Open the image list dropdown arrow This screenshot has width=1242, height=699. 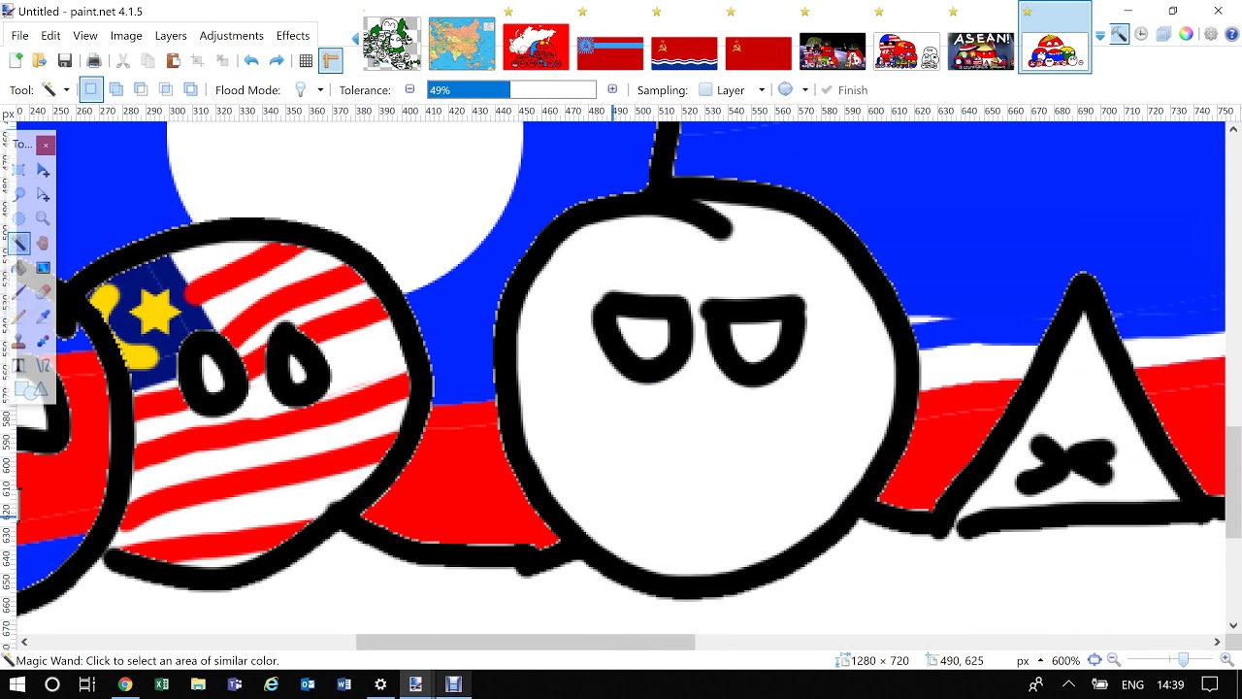click(x=1100, y=36)
